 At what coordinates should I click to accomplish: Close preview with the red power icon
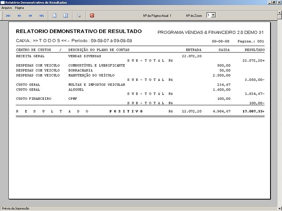pyautogui.click(x=92, y=15)
